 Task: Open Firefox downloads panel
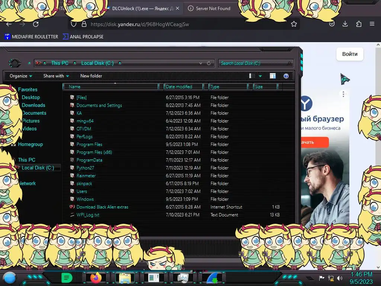click(345, 24)
